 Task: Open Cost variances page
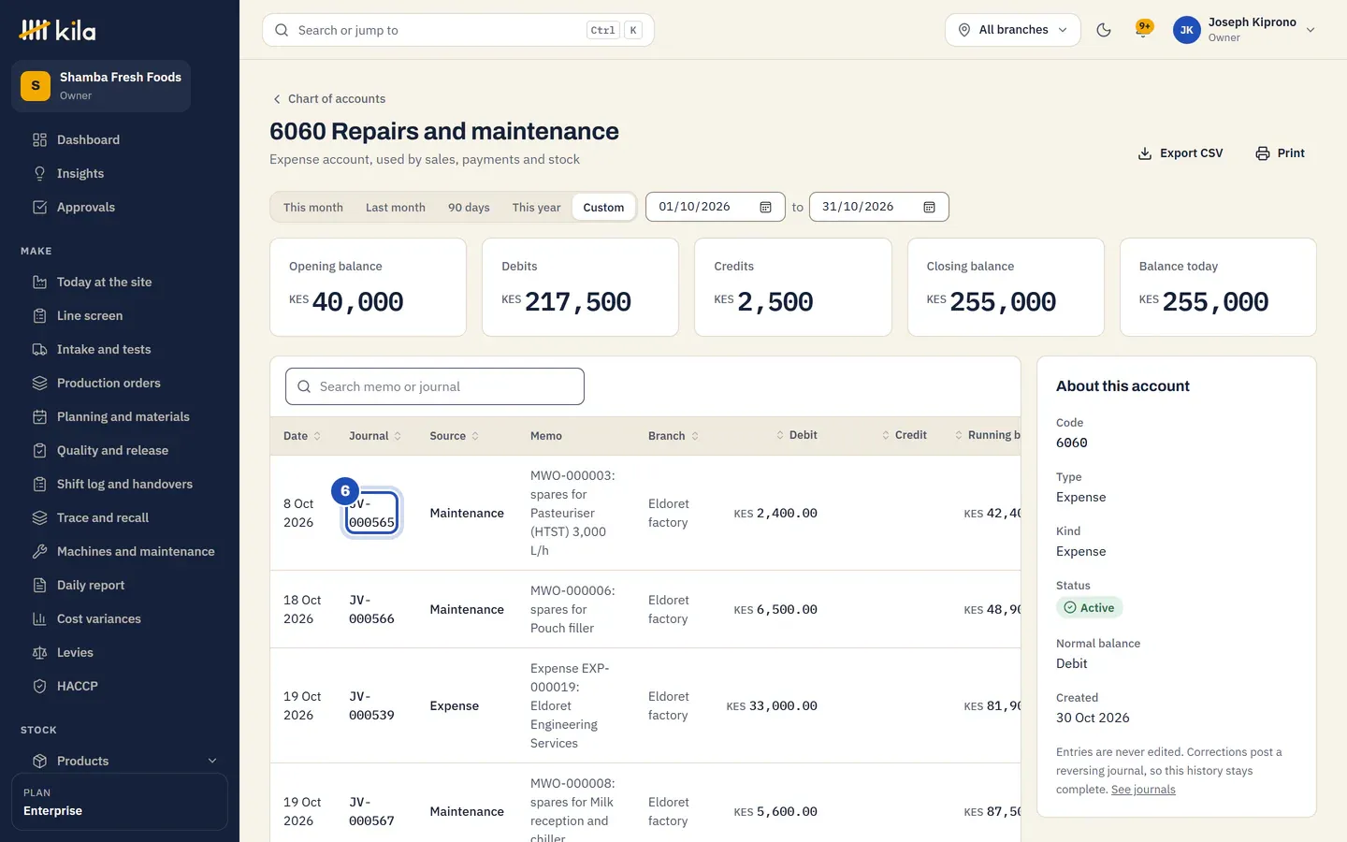coord(120,619)
